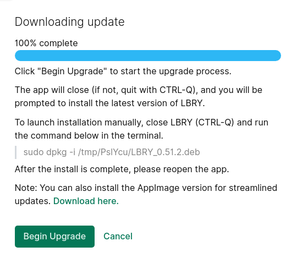This screenshot has height=263, width=297.
Task: Select the sudo dpkg command text
Action: pos(112,152)
